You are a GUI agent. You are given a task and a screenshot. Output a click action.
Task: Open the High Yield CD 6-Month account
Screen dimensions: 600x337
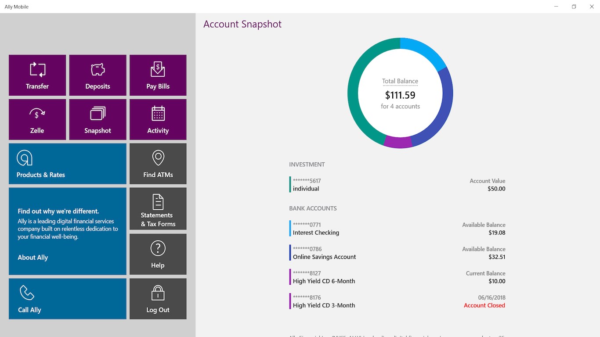[397, 277]
